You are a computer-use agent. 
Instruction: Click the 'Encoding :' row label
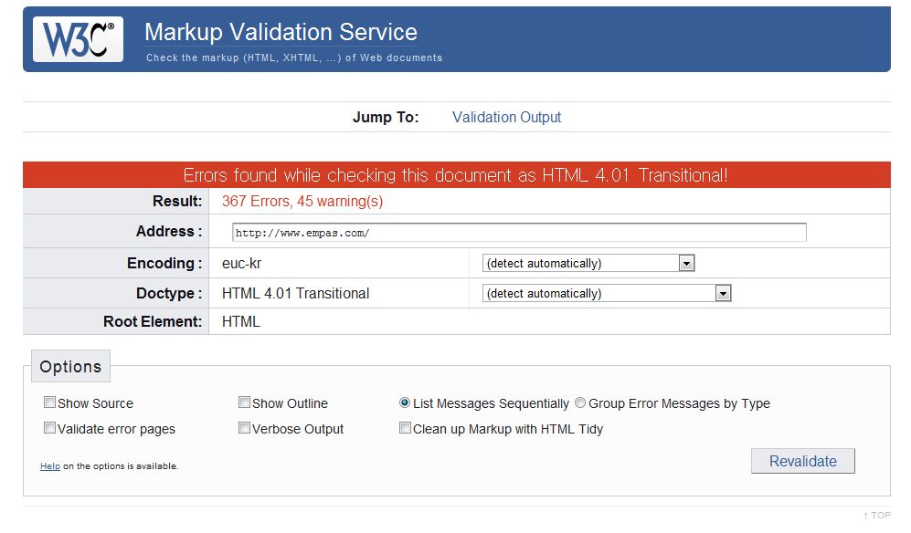(x=164, y=264)
